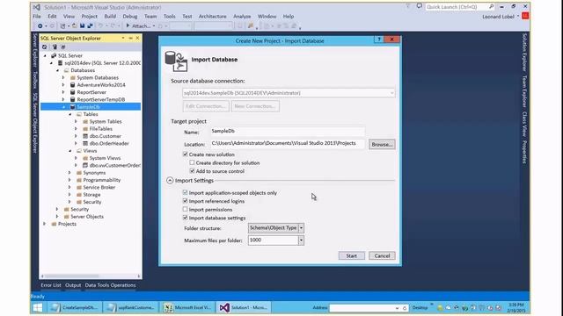Toggle Import database settings checkbox
The height and width of the screenshot is (316, 563).
click(x=186, y=218)
